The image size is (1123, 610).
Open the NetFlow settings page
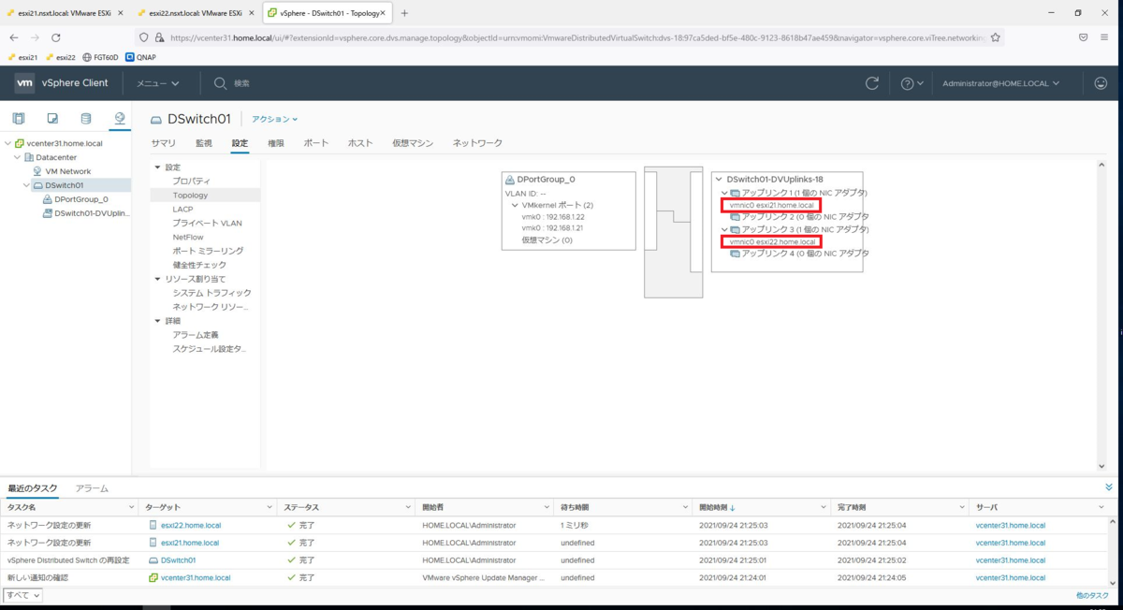pos(188,237)
